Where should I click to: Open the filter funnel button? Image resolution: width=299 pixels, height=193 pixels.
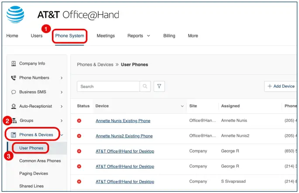(159, 86)
